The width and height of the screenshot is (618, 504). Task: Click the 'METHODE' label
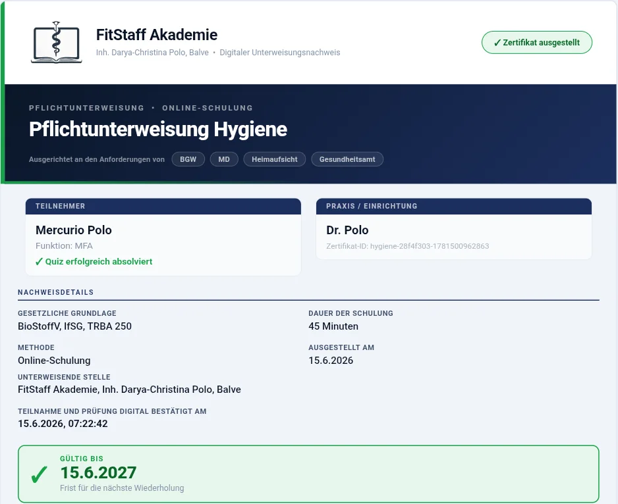coord(36,347)
